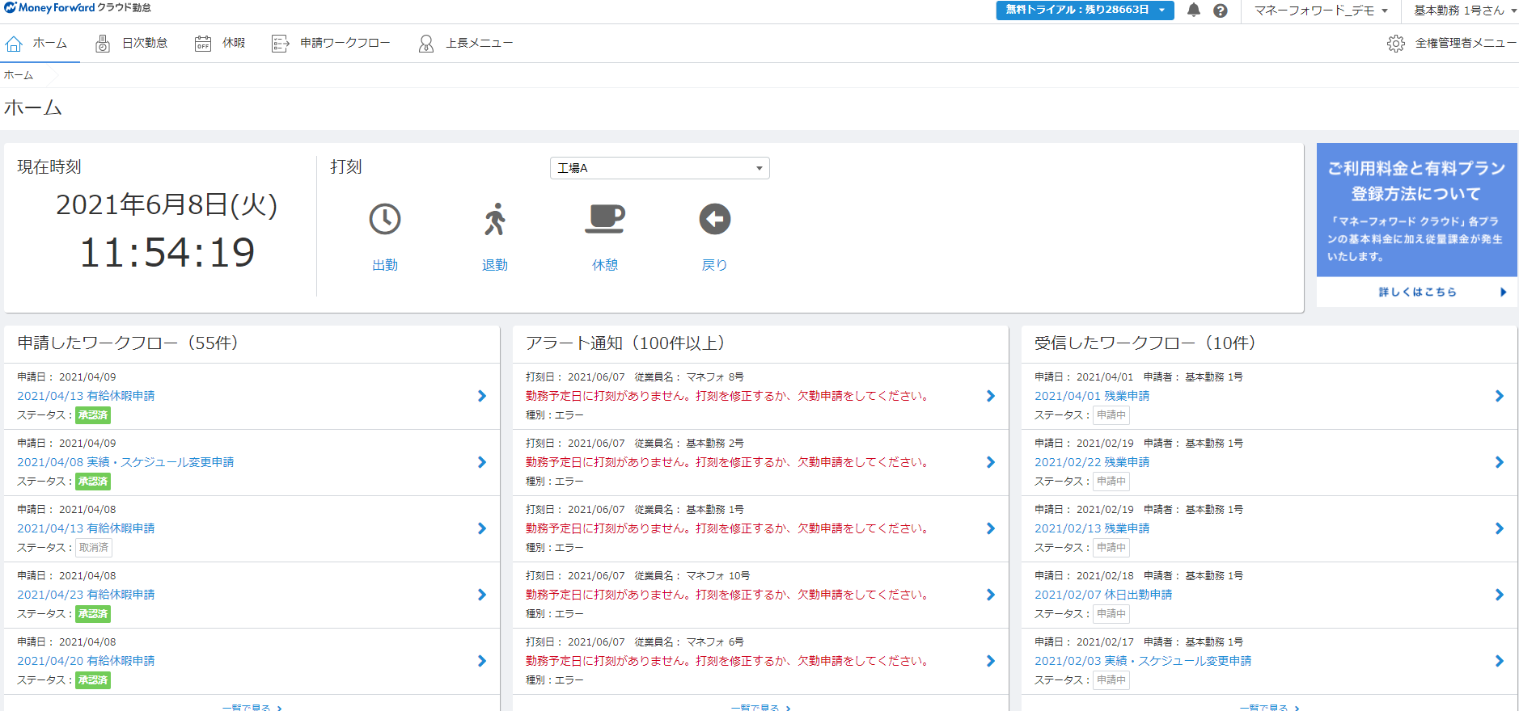This screenshot has height=711, width=1519.
Task: Click the gear icon for 全権管理者メニュー
Action: click(1395, 44)
